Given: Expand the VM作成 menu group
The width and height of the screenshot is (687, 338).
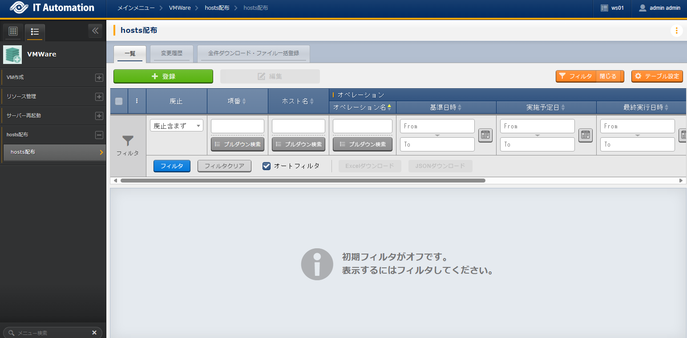Looking at the screenshot, I should pos(99,78).
